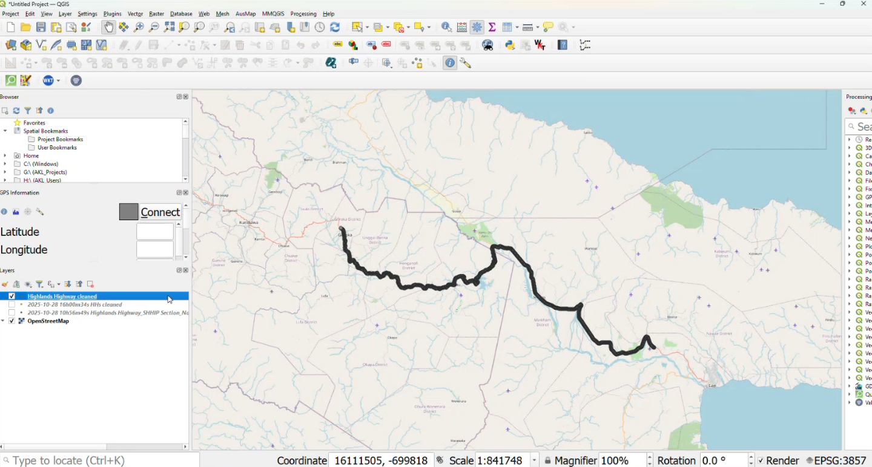Click the GPS Connect button
Screen dimensions: 872x467
160,212
